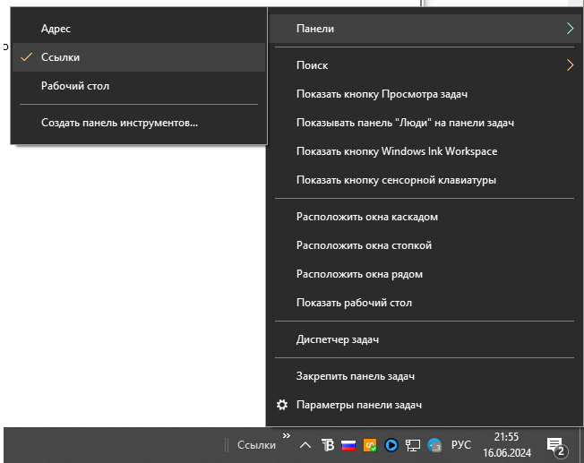Toggle Закрепить панель задач
This screenshot has height=463, width=584.
coord(425,376)
